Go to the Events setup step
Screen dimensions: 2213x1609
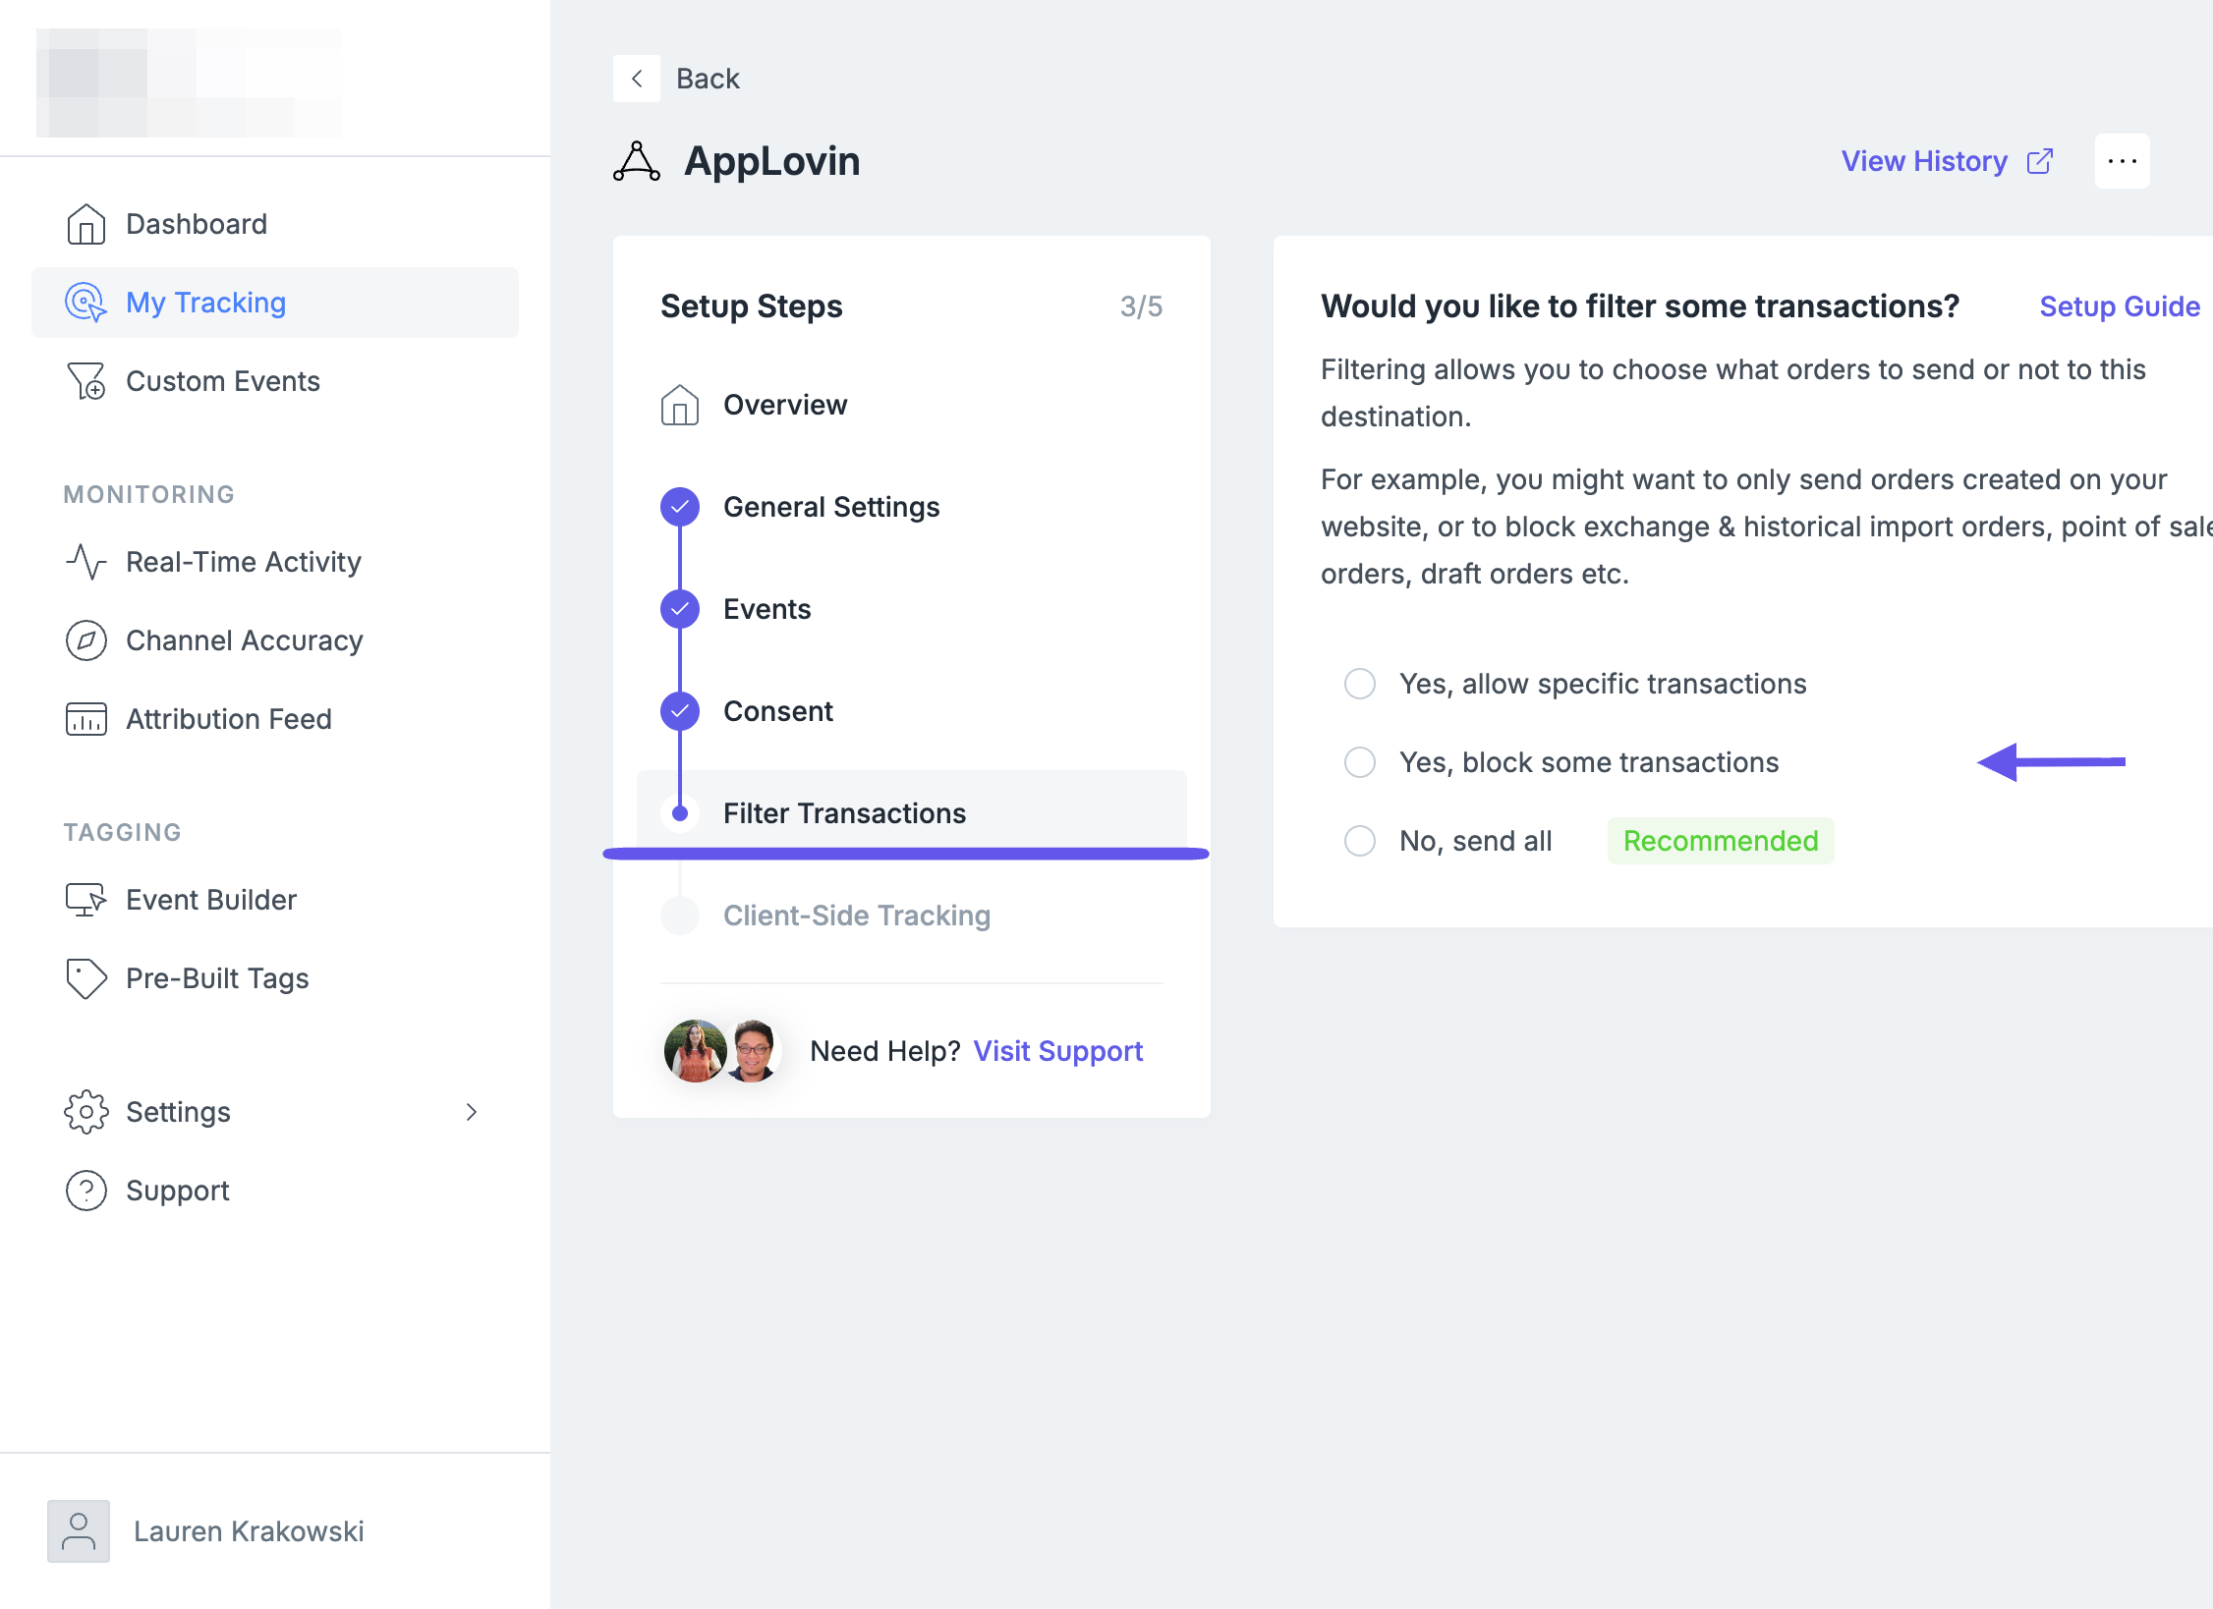[x=912, y=609]
